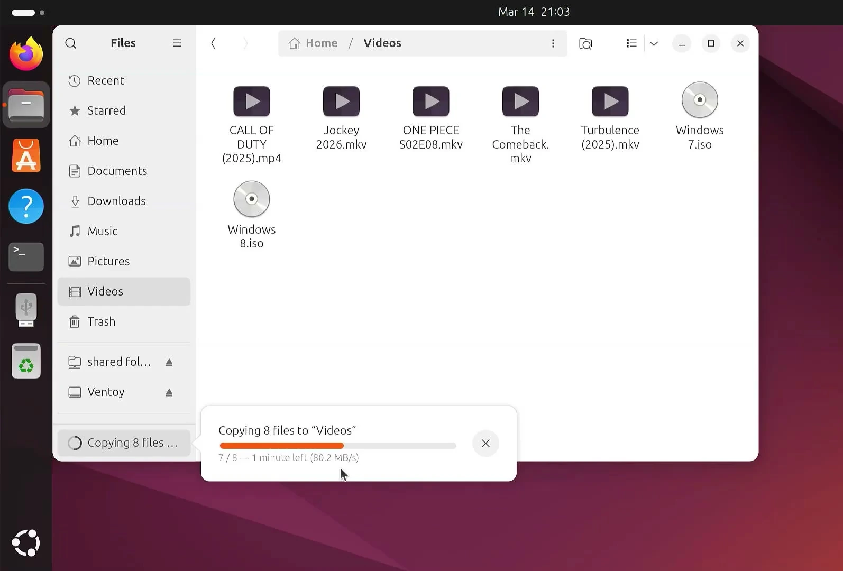This screenshot has width=843, height=571.
Task: Select CALL OF DUTY (2025).mp4 file
Action: tap(252, 125)
